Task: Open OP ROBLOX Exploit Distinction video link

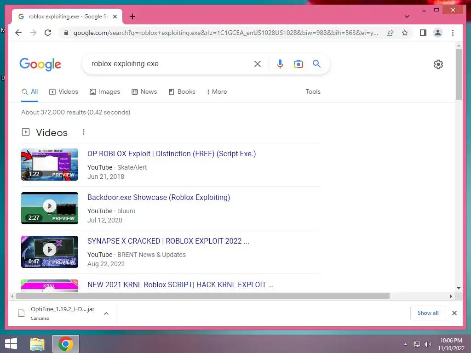Action: tap(172, 154)
